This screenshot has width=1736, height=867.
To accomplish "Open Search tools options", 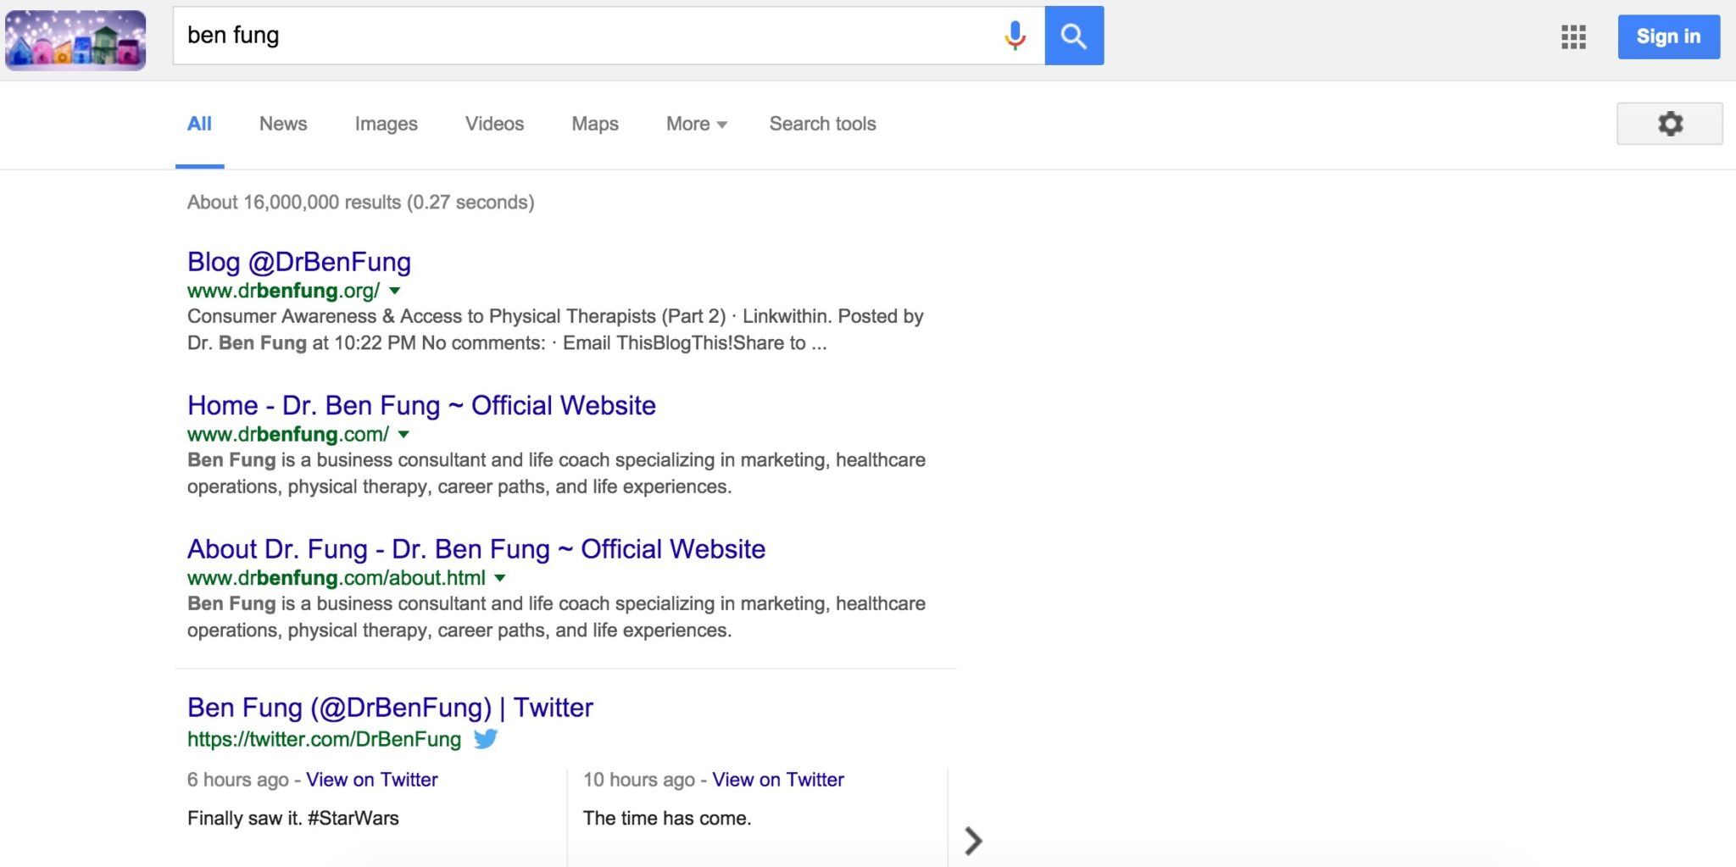I will pyautogui.click(x=822, y=124).
